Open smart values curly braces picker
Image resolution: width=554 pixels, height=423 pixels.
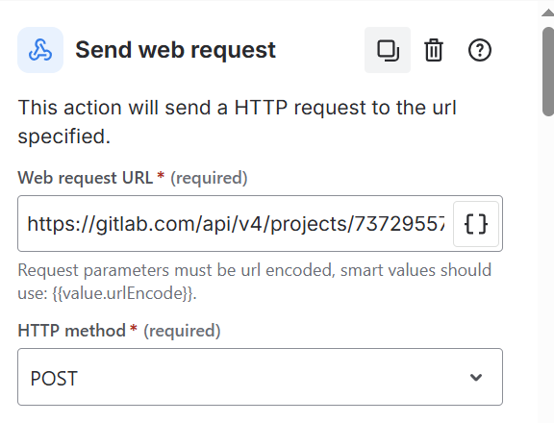[x=476, y=224]
